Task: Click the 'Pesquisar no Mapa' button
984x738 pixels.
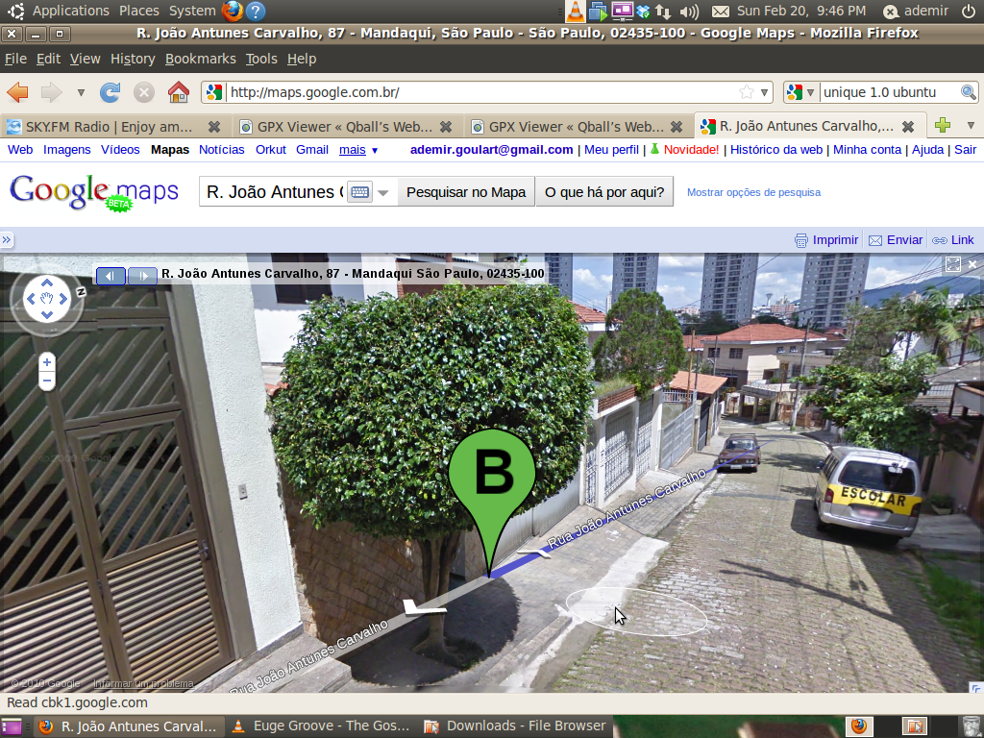Action: [x=466, y=192]
